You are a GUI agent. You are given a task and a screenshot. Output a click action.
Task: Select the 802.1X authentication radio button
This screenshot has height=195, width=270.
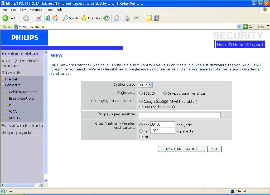tap(141, 93)
